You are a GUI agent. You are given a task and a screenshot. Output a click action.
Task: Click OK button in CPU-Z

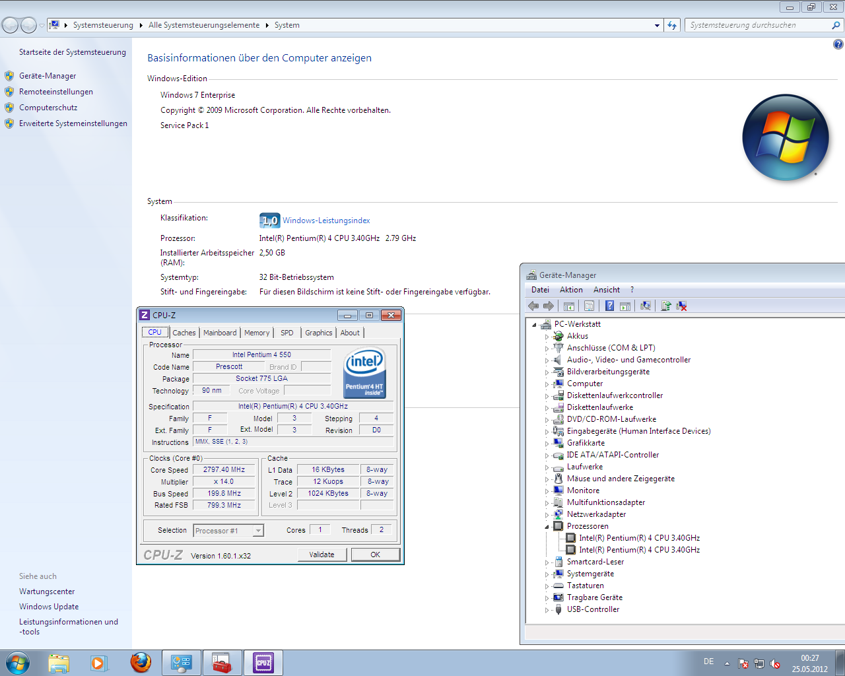376,555
